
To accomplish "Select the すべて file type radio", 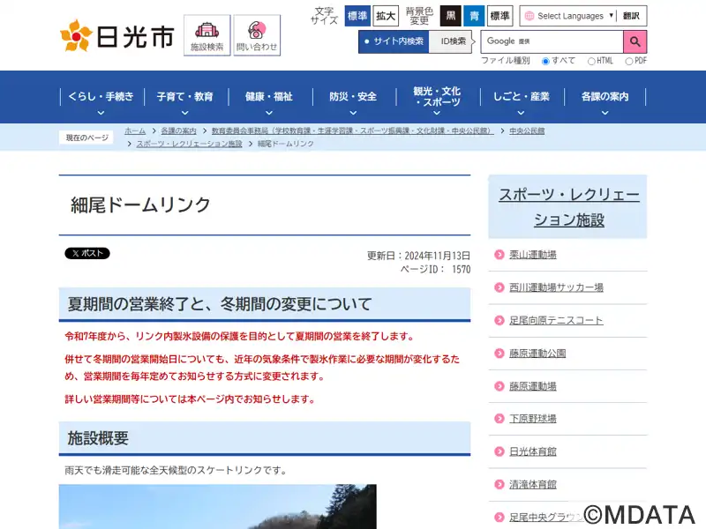I will pos(545,61).
